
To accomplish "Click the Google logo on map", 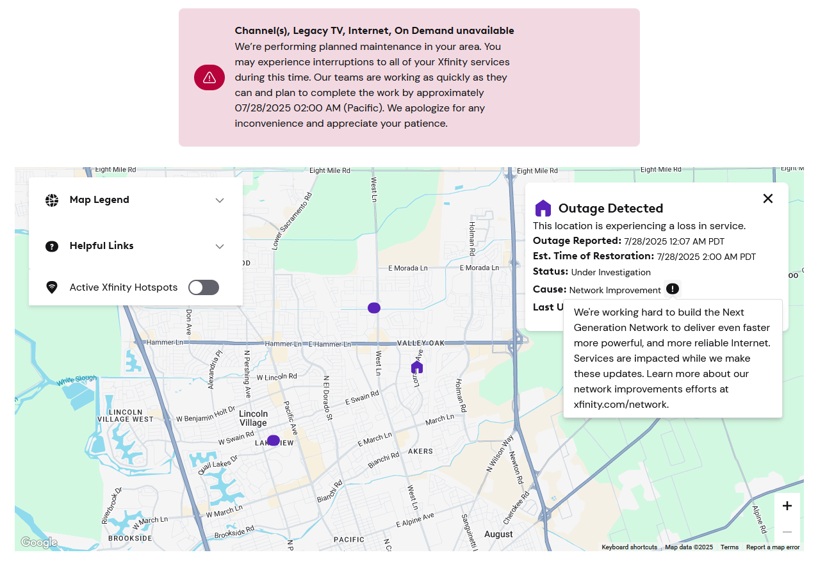I will tap(39, 543).
